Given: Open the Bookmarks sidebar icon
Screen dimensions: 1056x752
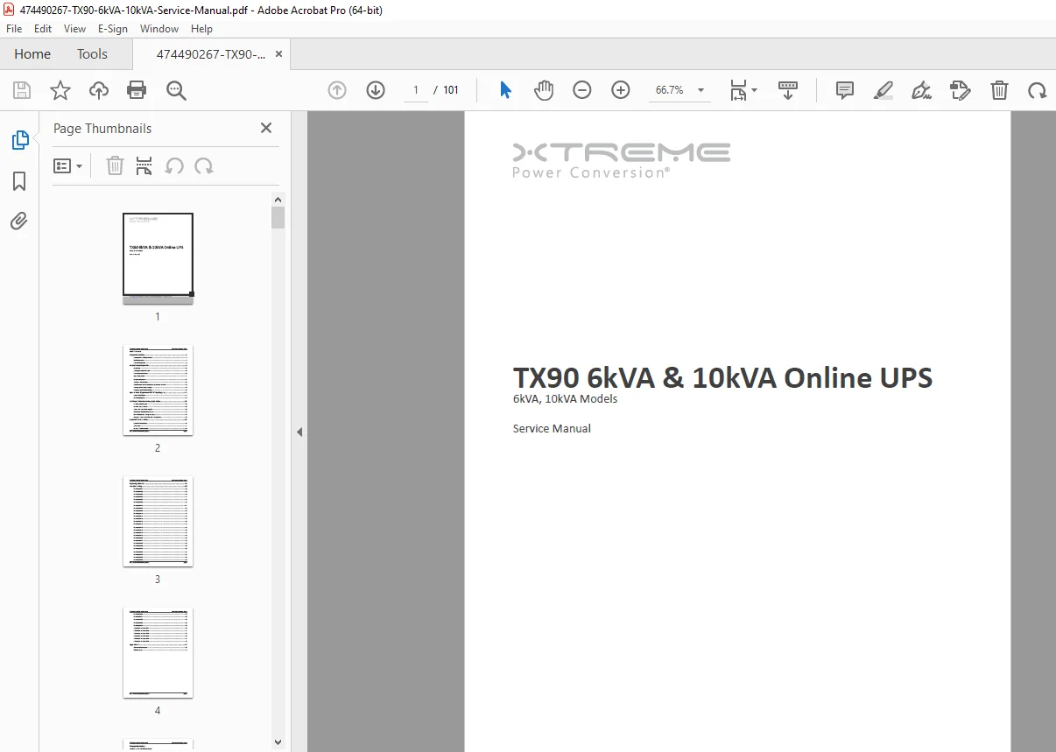Looking at the screenshot, I should tap(19, 181).
